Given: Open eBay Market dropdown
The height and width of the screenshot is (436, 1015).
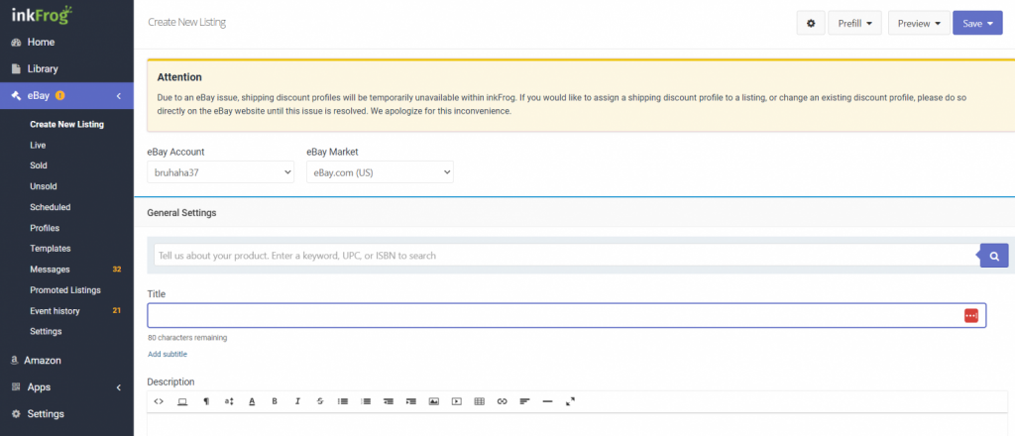Looking at the screenshot, I should [380, 172].
